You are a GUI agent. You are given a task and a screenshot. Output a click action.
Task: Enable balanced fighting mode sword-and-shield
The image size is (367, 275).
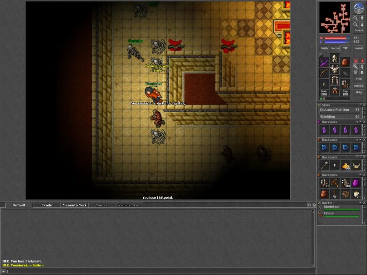pos(356,67)
